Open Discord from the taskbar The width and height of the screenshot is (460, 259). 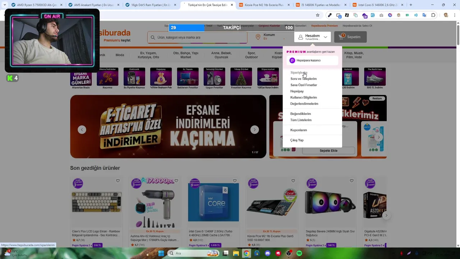click(x=267, y=253)
